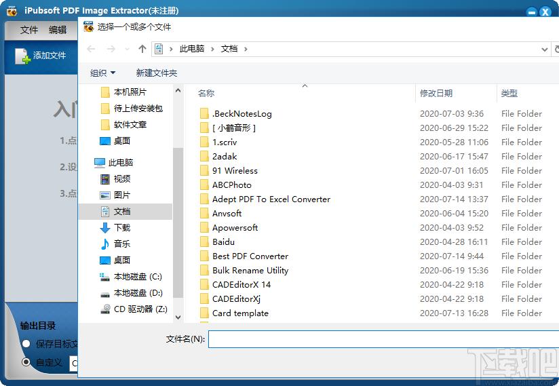The image size is (559, 386).
Task: Select 保存目标 radio button in output directory
Action: [x=26, y=344]
